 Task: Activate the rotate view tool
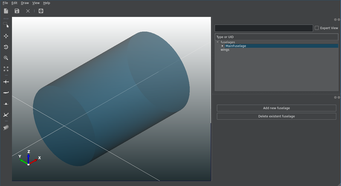point(6,47)
